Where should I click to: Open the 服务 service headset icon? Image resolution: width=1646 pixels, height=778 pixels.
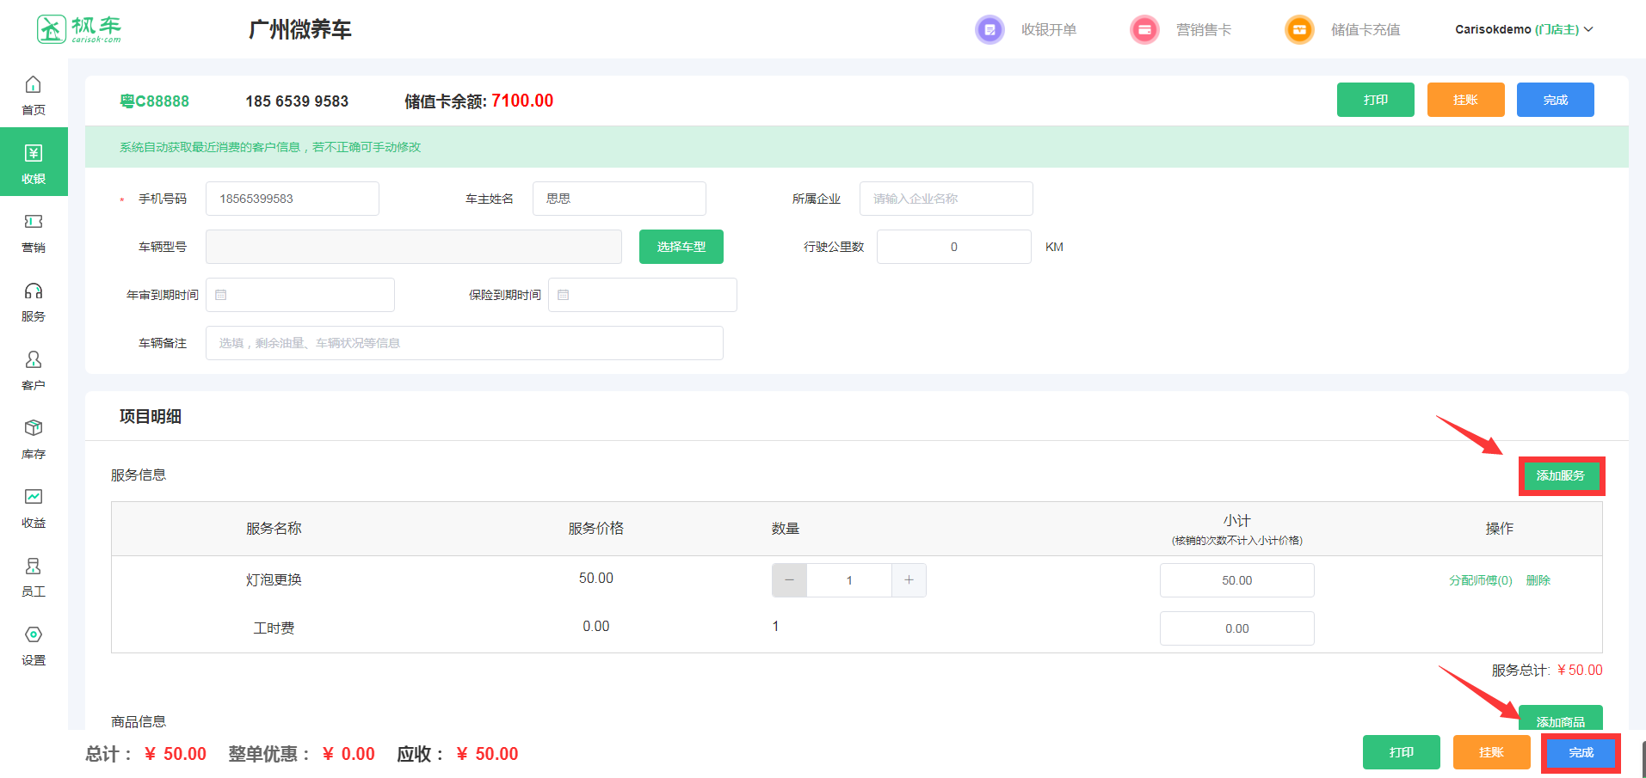[34, 291]
